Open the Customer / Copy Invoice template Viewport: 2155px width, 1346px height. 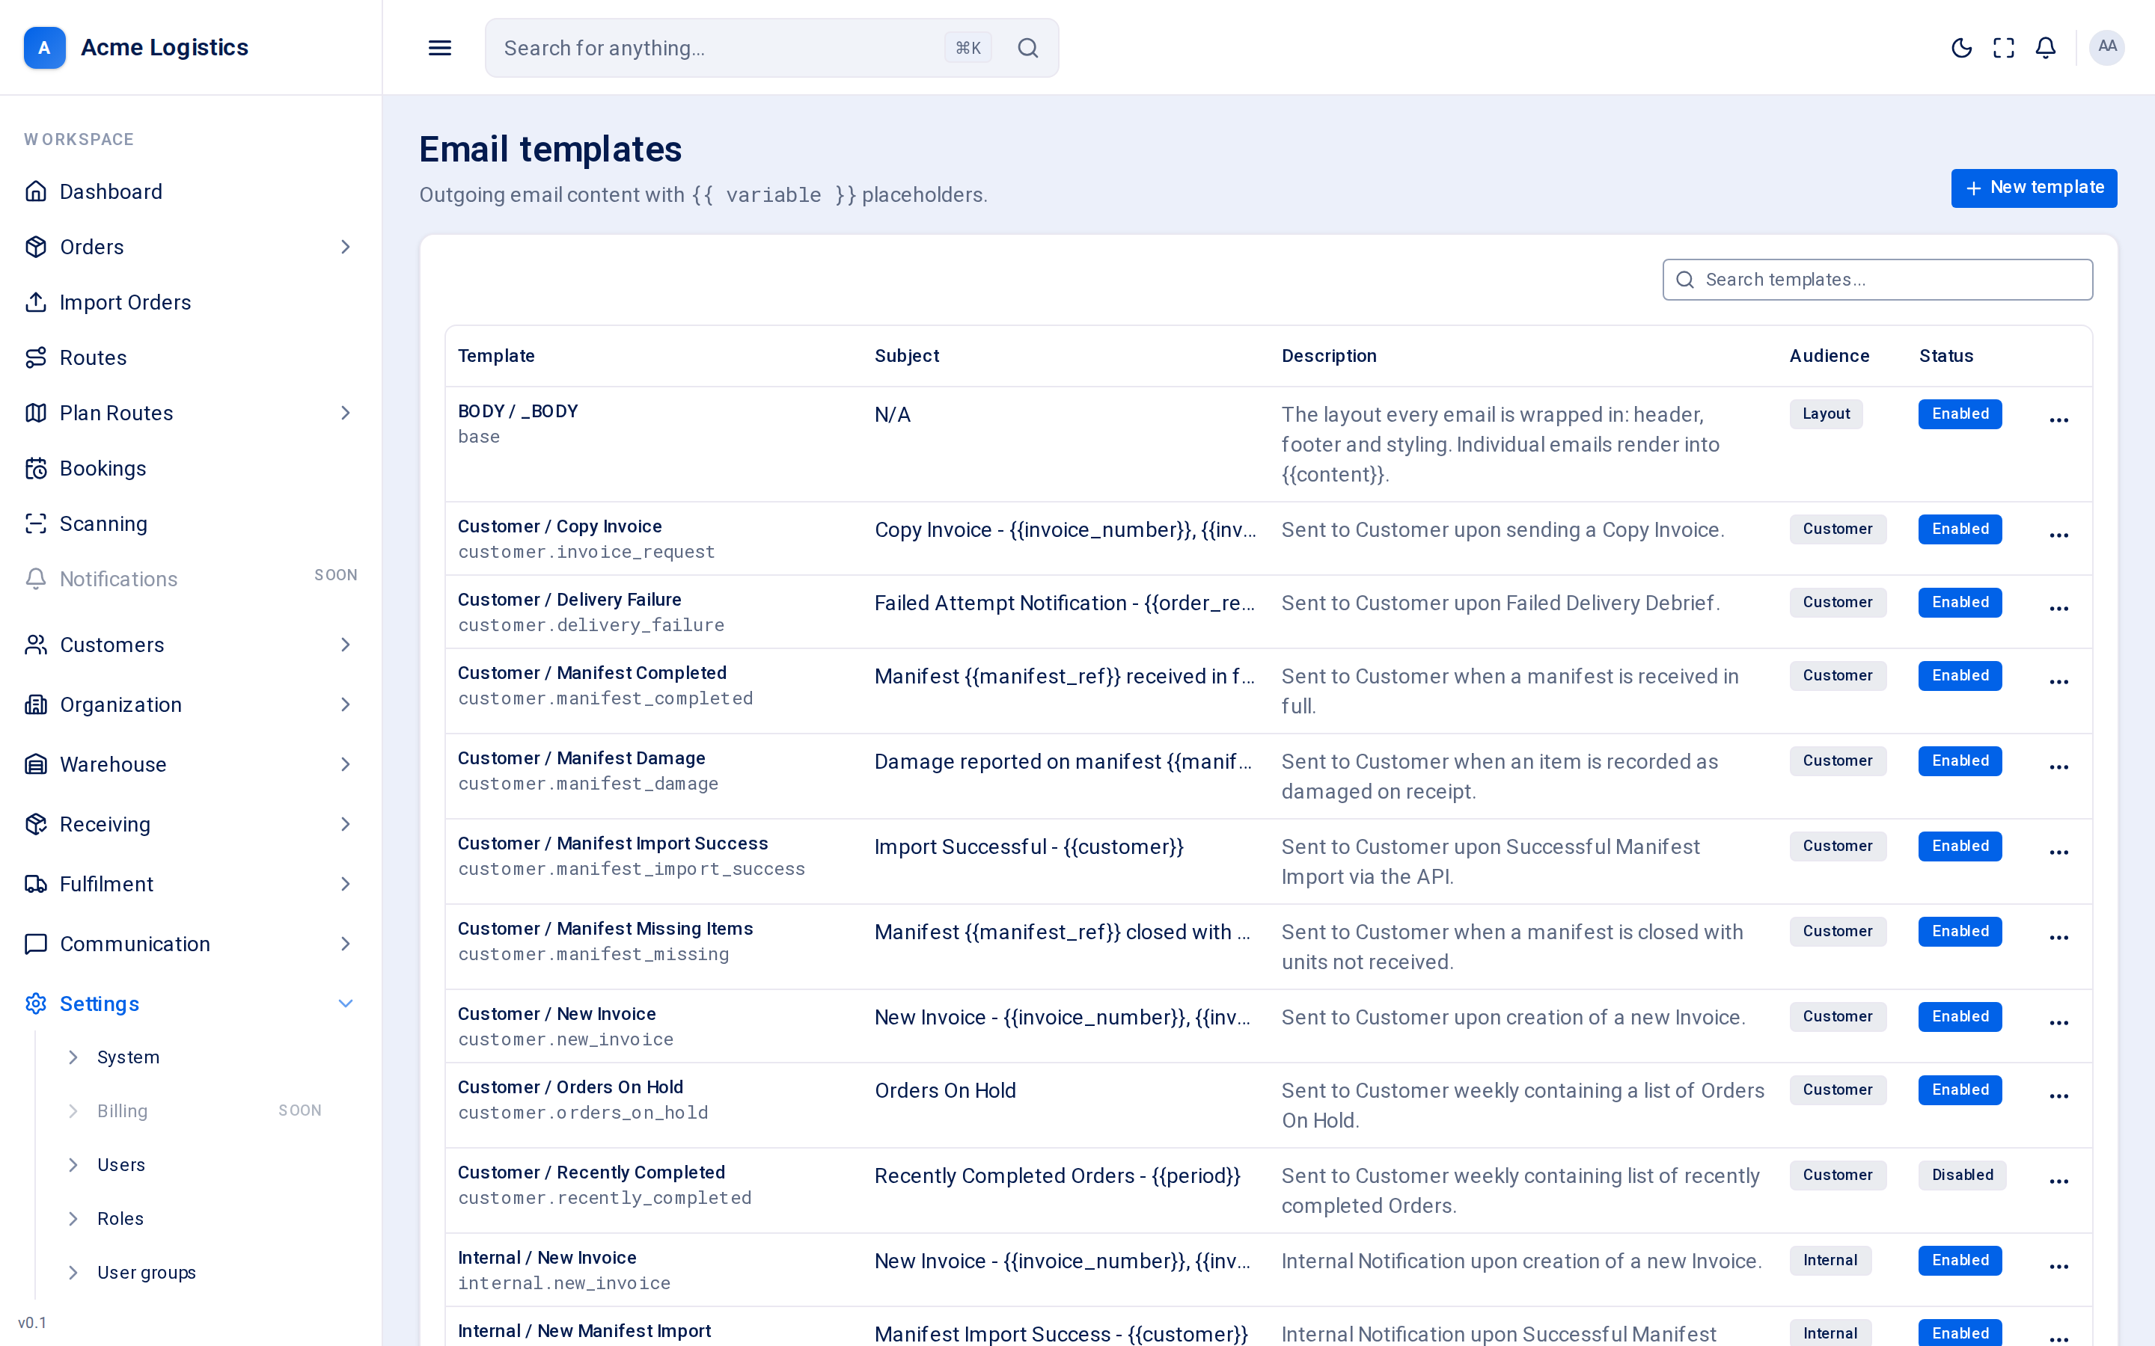pyautogui.click(x=559, y=526)
